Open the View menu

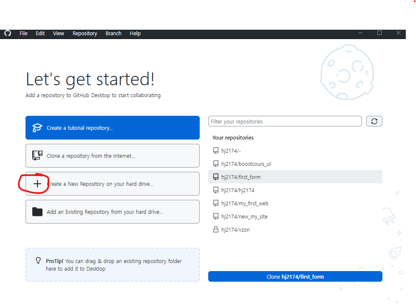[x=58, y=34]
